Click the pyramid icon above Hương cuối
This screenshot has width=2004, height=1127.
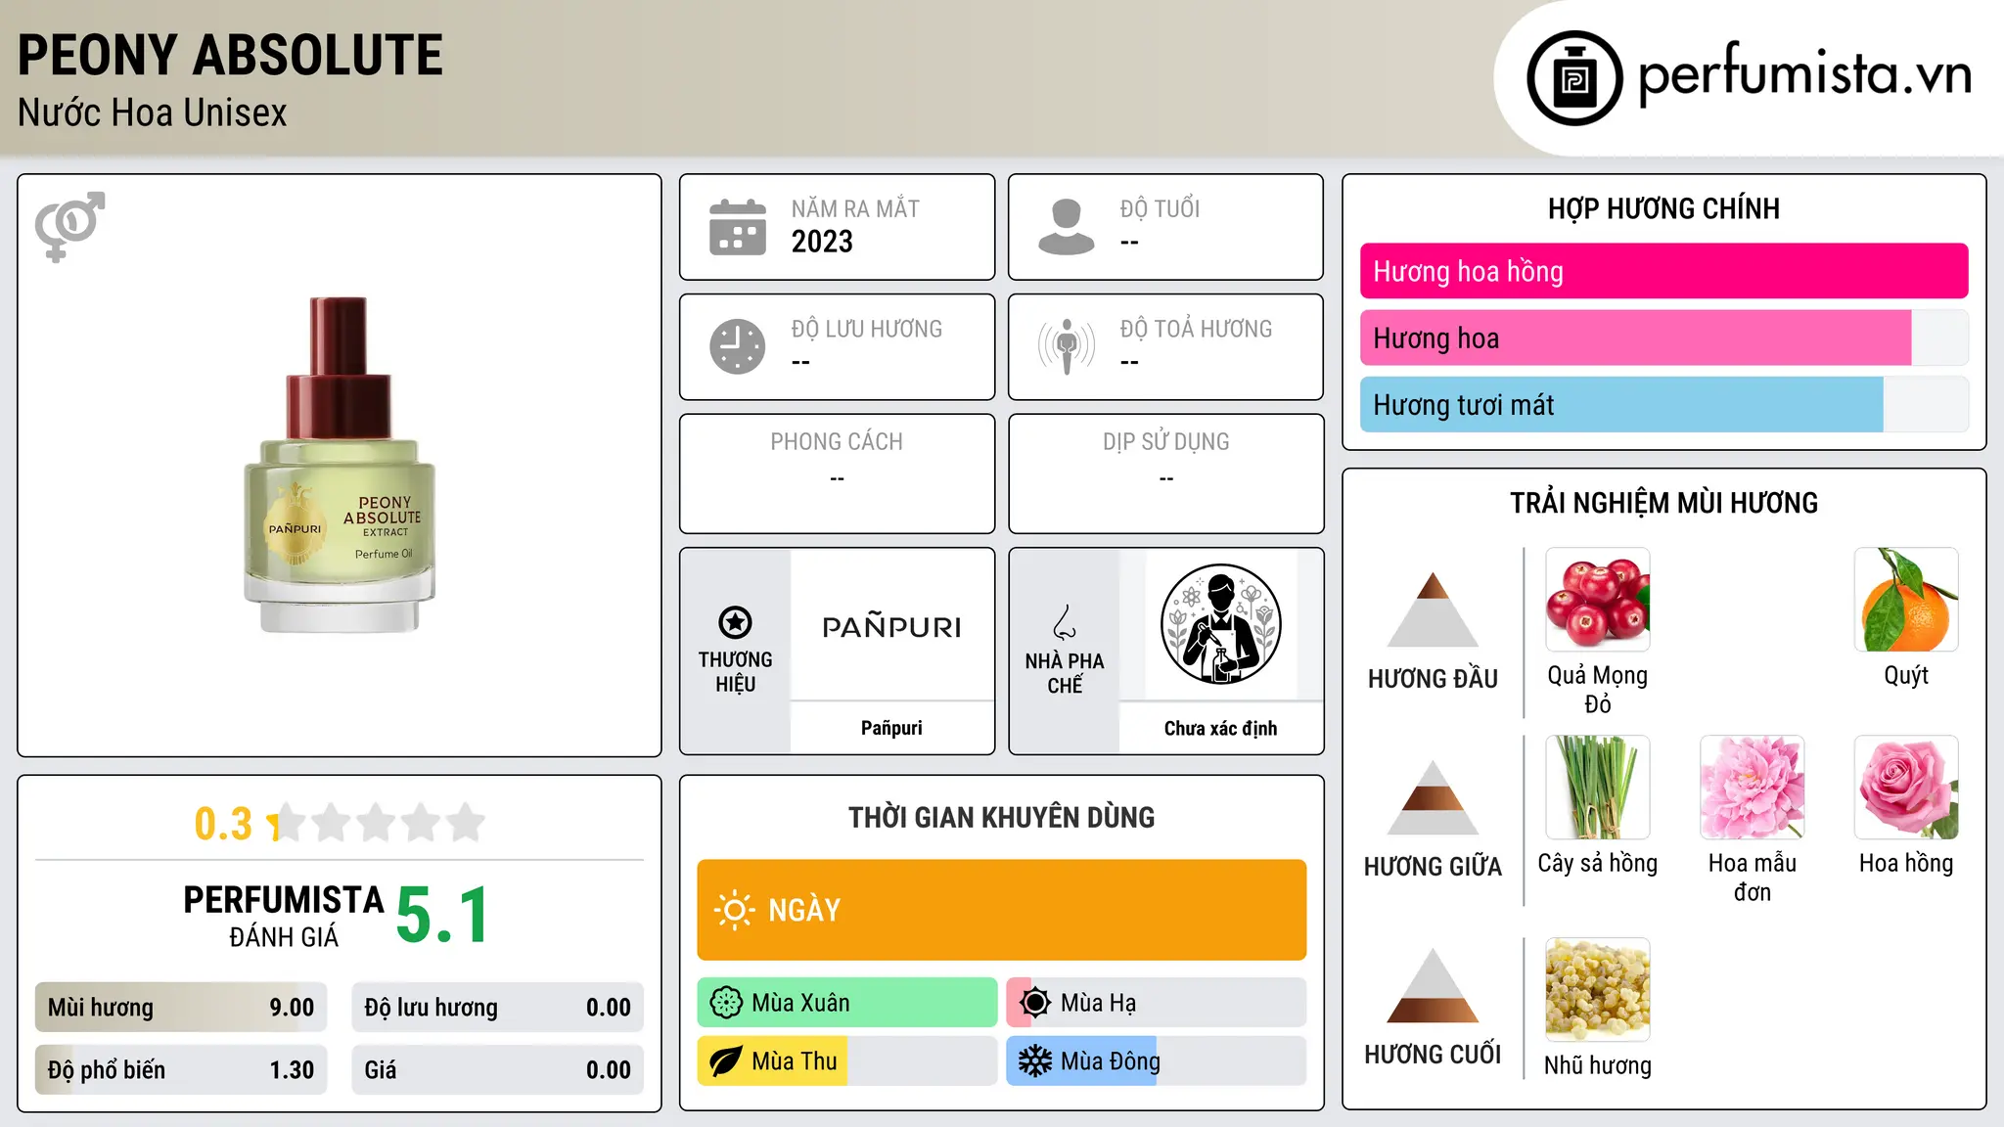pyautogui.click(x=1433, y=985)
